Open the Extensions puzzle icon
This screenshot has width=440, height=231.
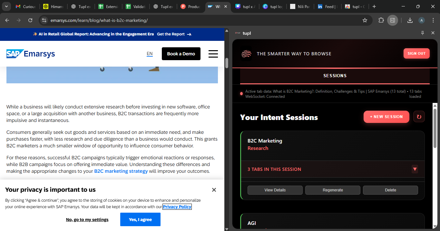(381, 20)
